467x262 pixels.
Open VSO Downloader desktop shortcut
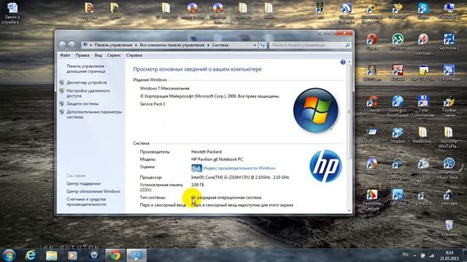(x=423, y=44)
